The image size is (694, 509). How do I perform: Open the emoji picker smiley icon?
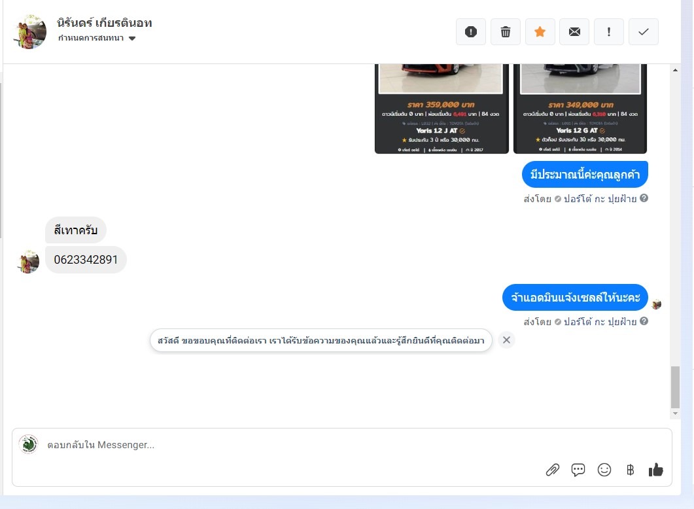click(x=604, y=470)
